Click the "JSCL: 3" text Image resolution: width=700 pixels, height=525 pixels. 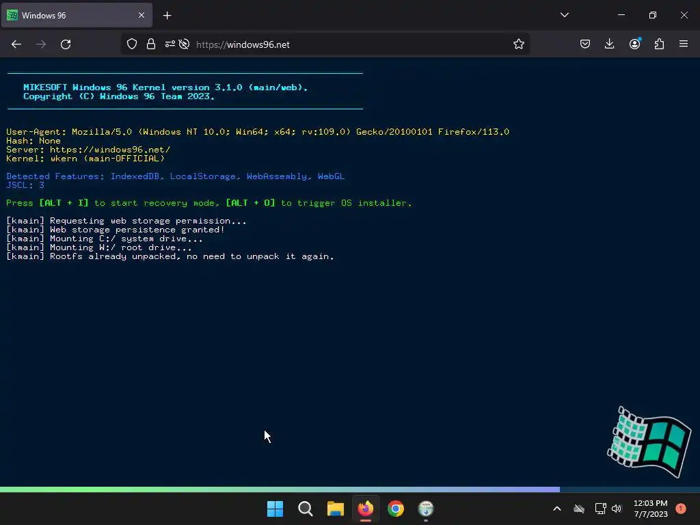25,185
